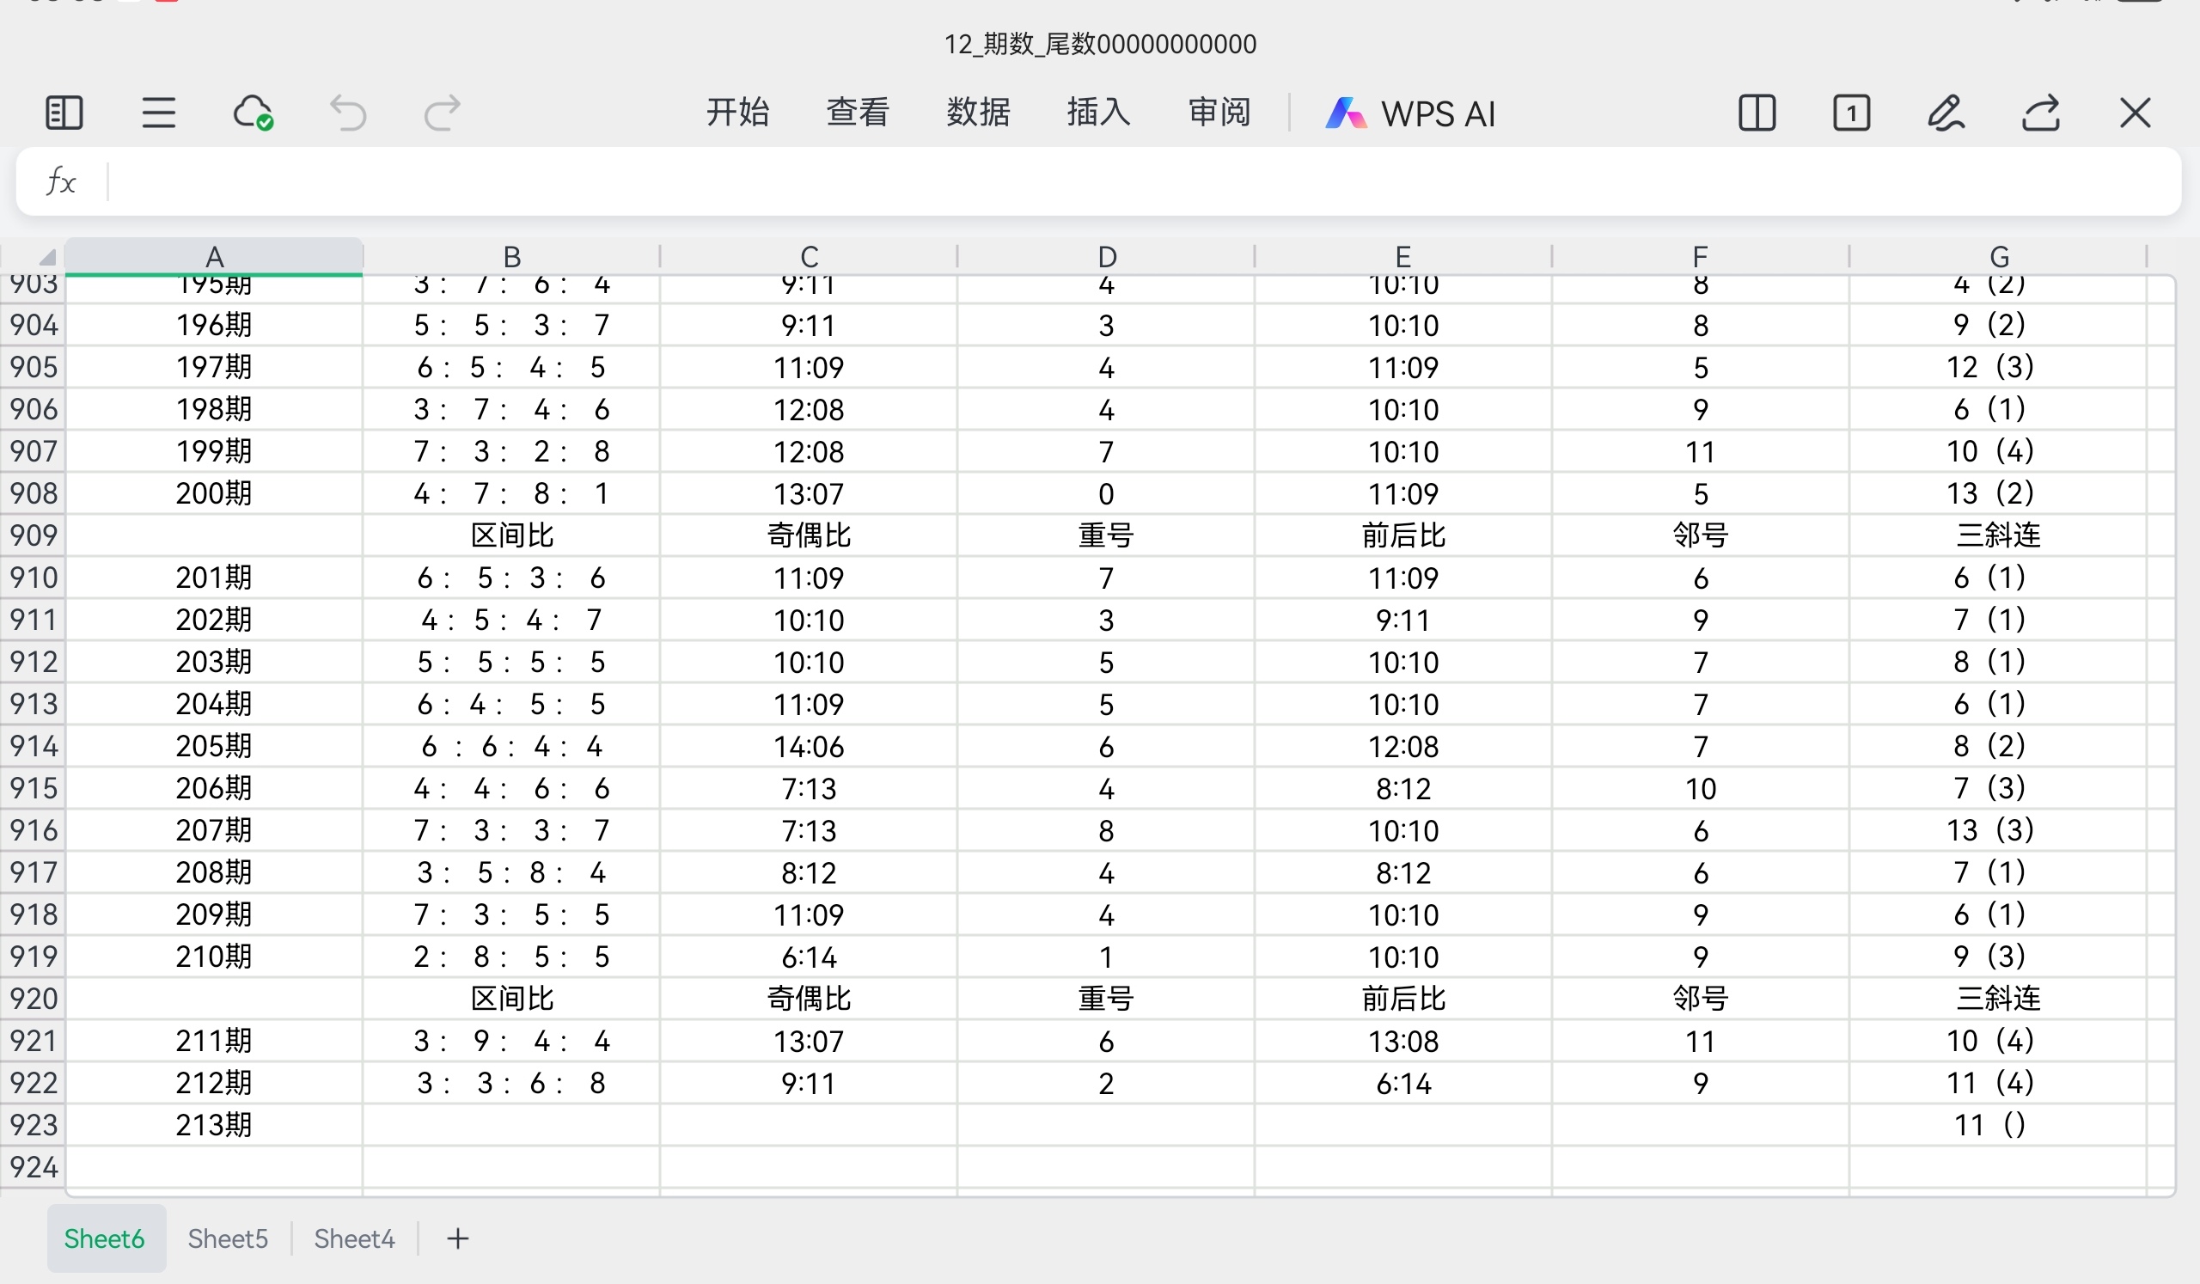Open the 数据 menu tab
The height and width of the screenshot is (1284, 2200).
(x=978, y=112)
